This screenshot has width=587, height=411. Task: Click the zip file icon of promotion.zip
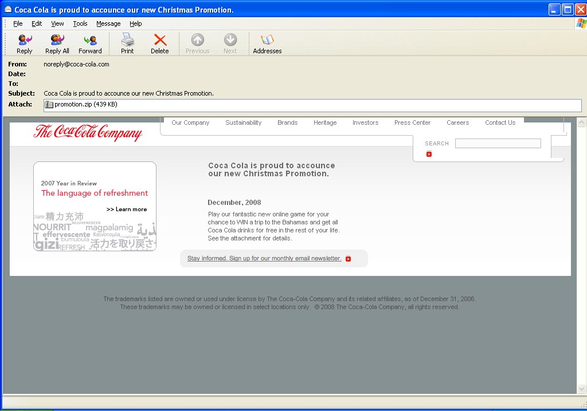coord(49,105)
